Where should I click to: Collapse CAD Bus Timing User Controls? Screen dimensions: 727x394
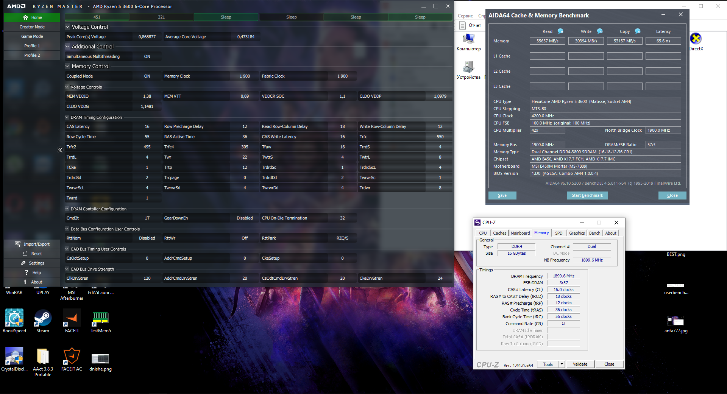click(x=67, y=249)
